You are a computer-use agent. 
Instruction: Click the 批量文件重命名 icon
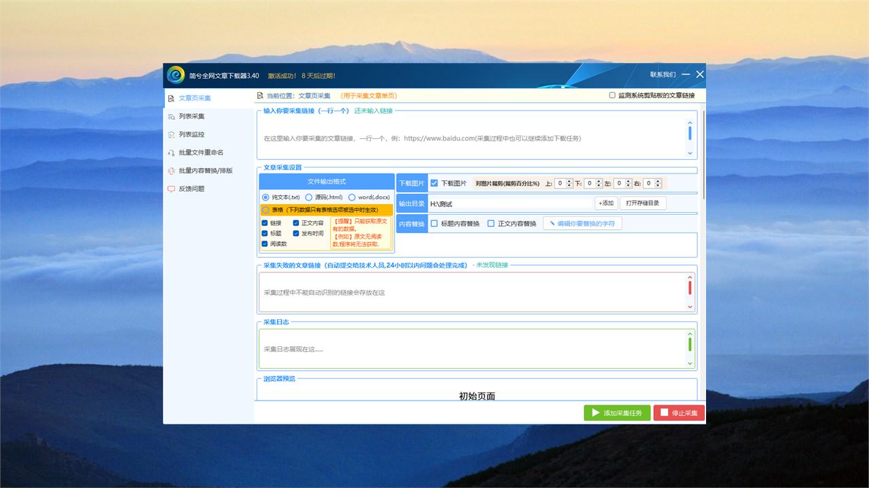[x=171, y=153]
